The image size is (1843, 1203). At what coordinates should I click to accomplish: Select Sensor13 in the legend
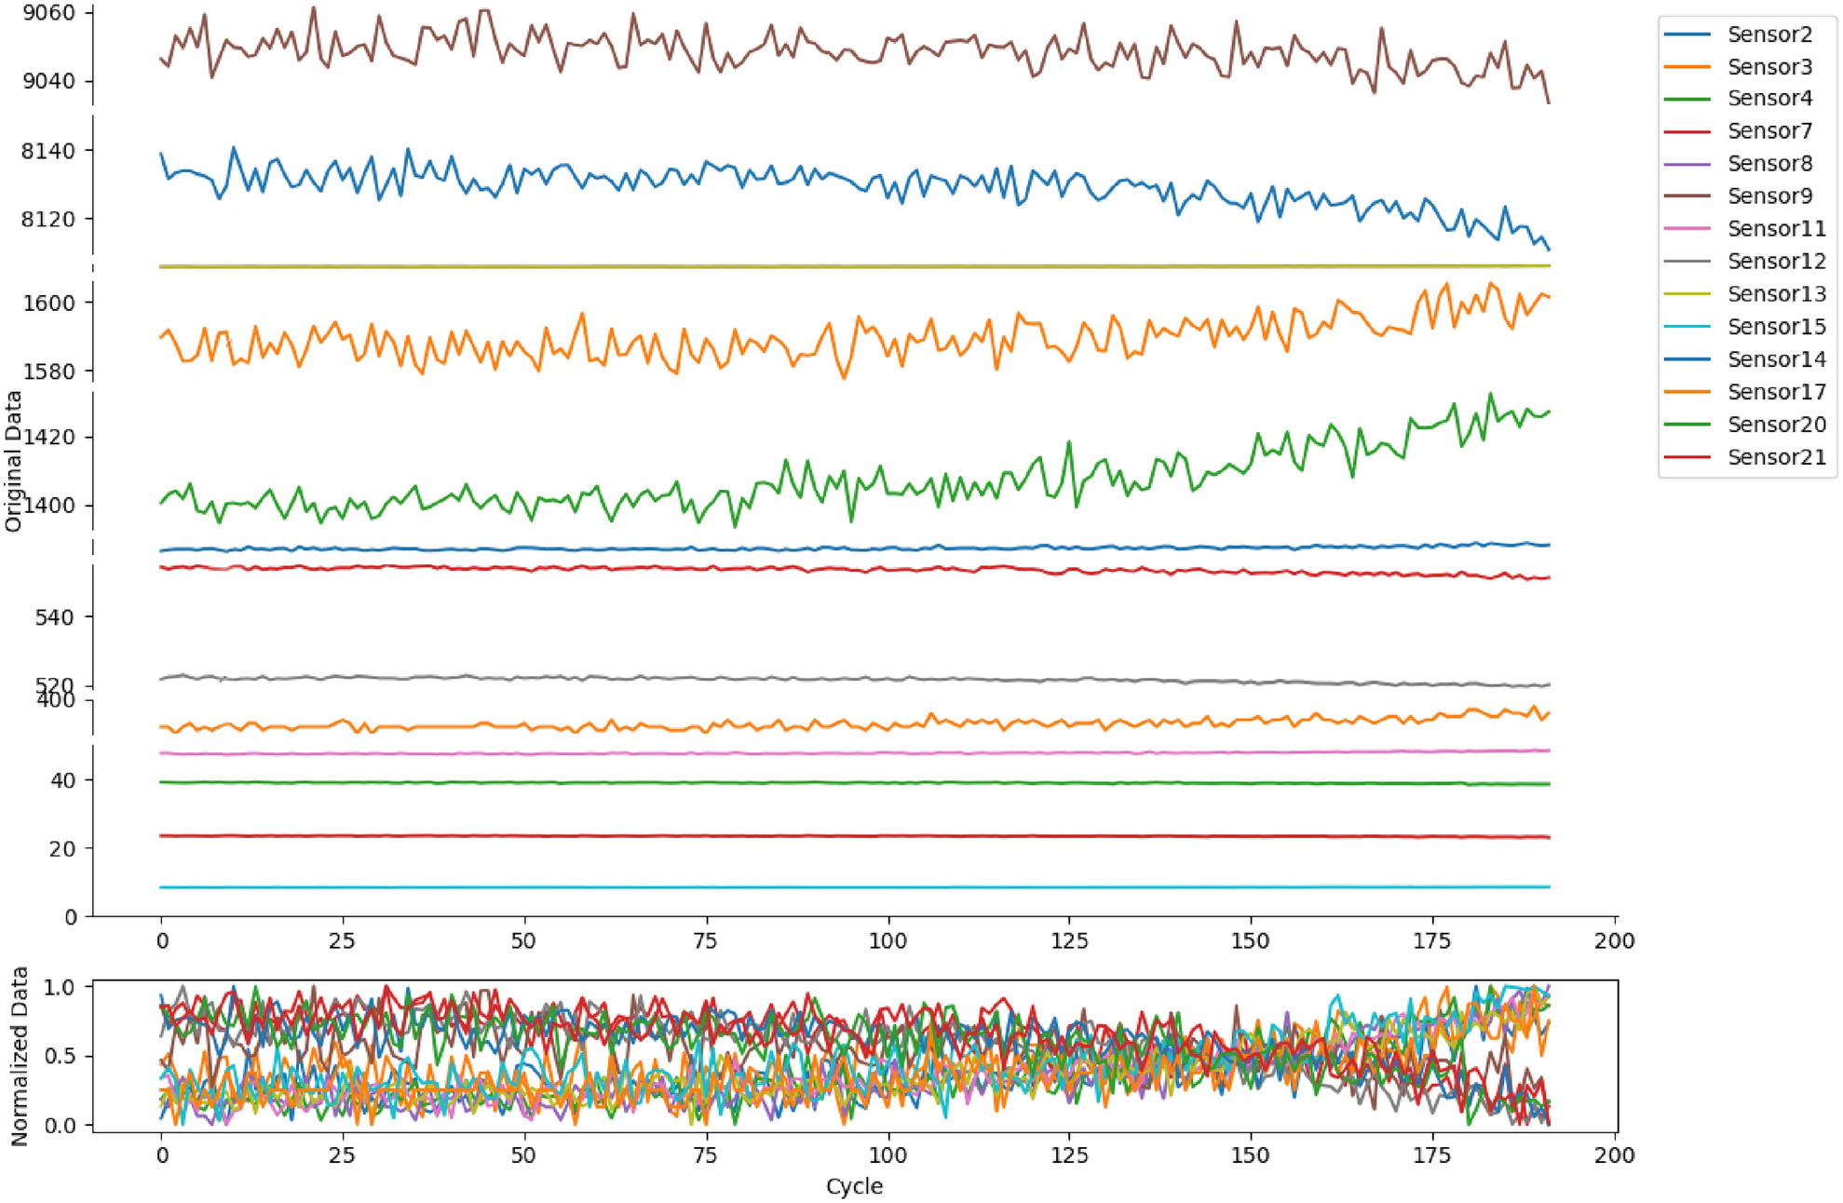tap(1775, 294)
